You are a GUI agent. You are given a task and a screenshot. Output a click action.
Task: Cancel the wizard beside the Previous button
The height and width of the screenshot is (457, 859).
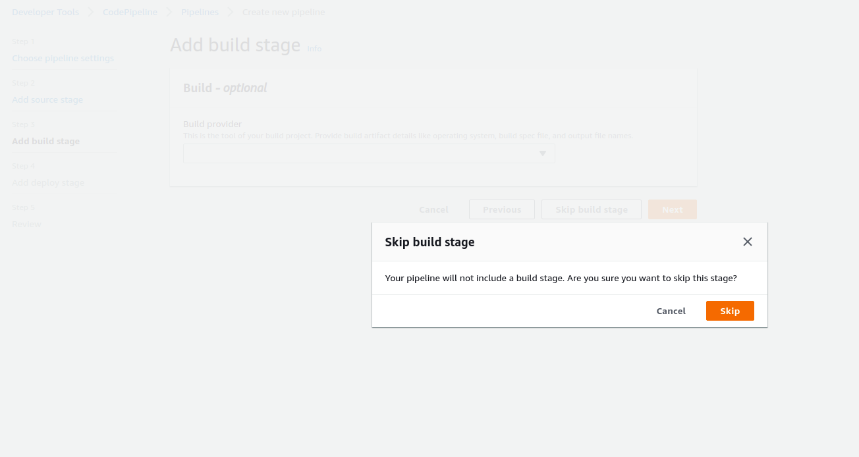pyautogui.click(x=433, y=209)
